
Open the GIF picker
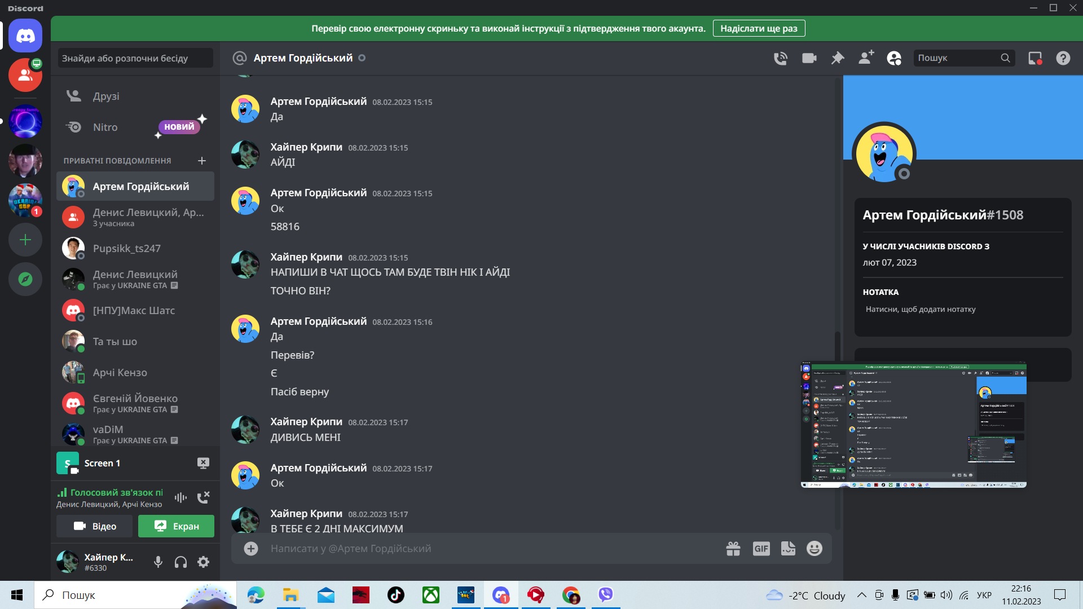tap(761, 549)
